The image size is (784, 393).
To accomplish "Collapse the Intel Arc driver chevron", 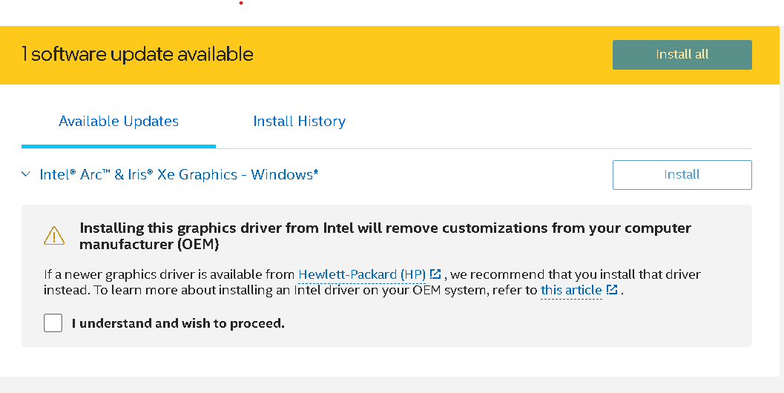I will tap(26, 175).
